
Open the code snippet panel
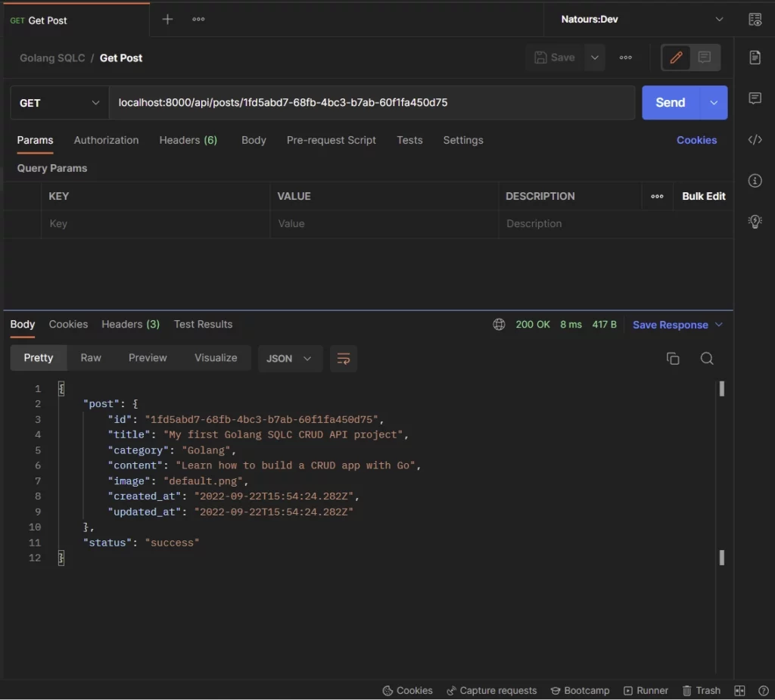point(755,140)
